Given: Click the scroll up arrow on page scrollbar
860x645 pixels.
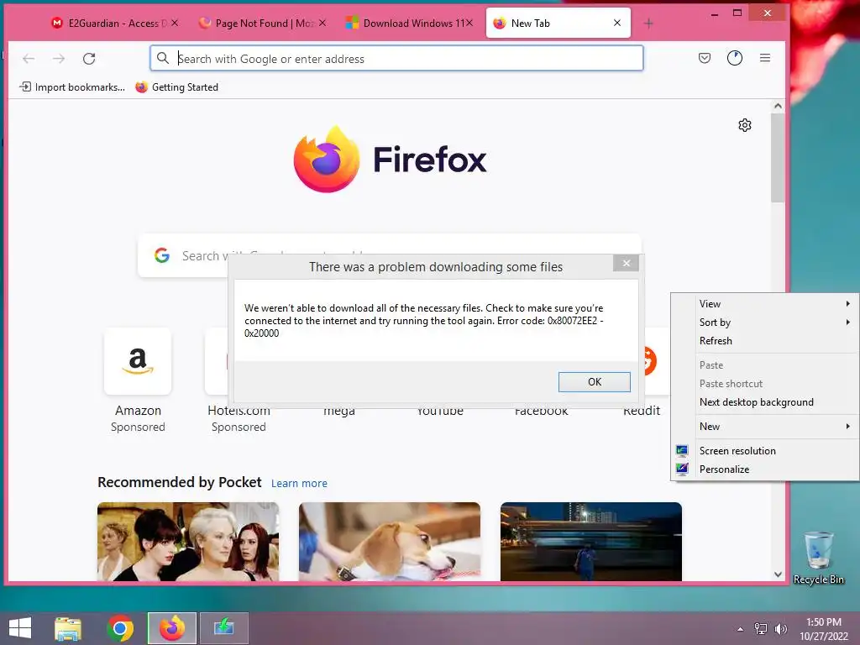Looking at the screenshot, I should tap(778, 106).
